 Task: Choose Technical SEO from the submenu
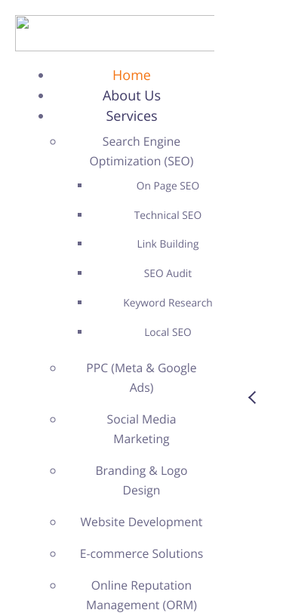tap(168, 215)
